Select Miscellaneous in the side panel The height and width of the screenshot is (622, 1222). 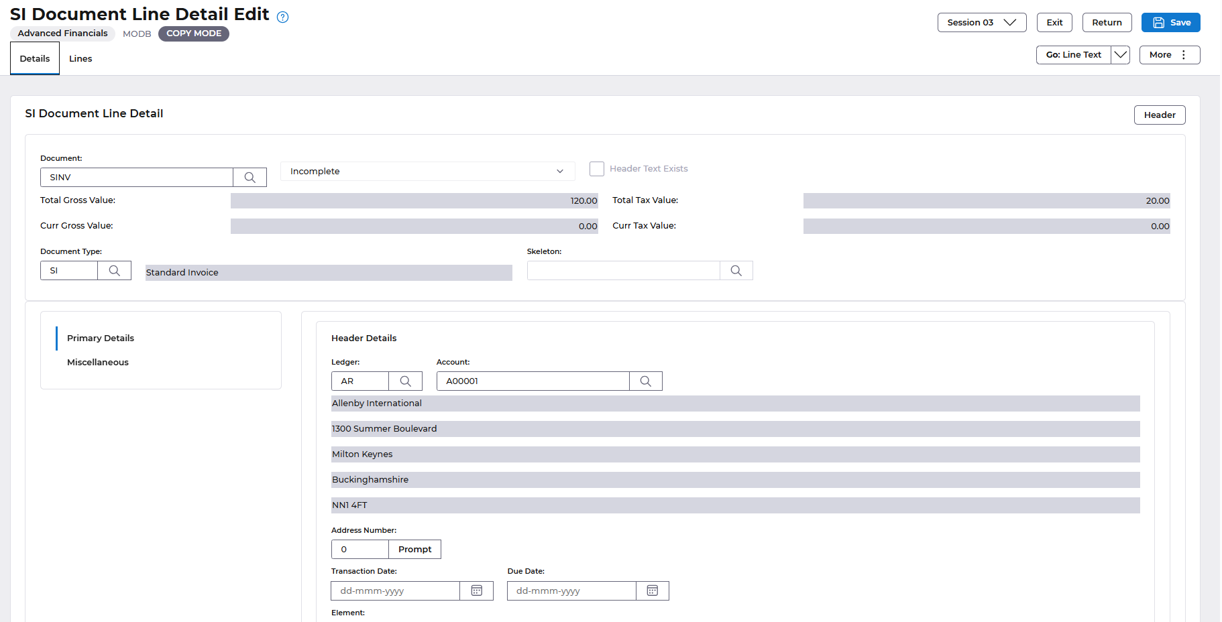point(98,363)
